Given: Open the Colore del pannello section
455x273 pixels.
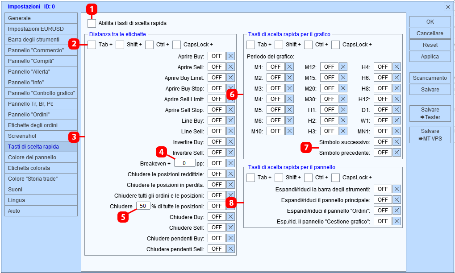Looking at the screenshot, I should [x=41, y=157].
